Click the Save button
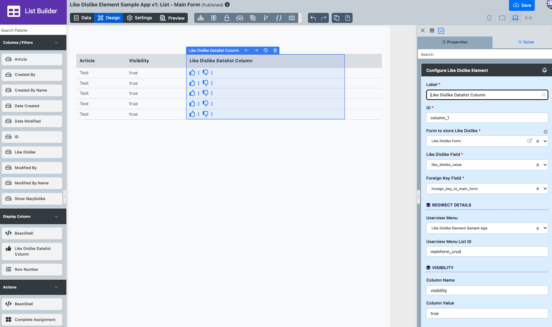The image size is (552, 327). coord(522,6)
